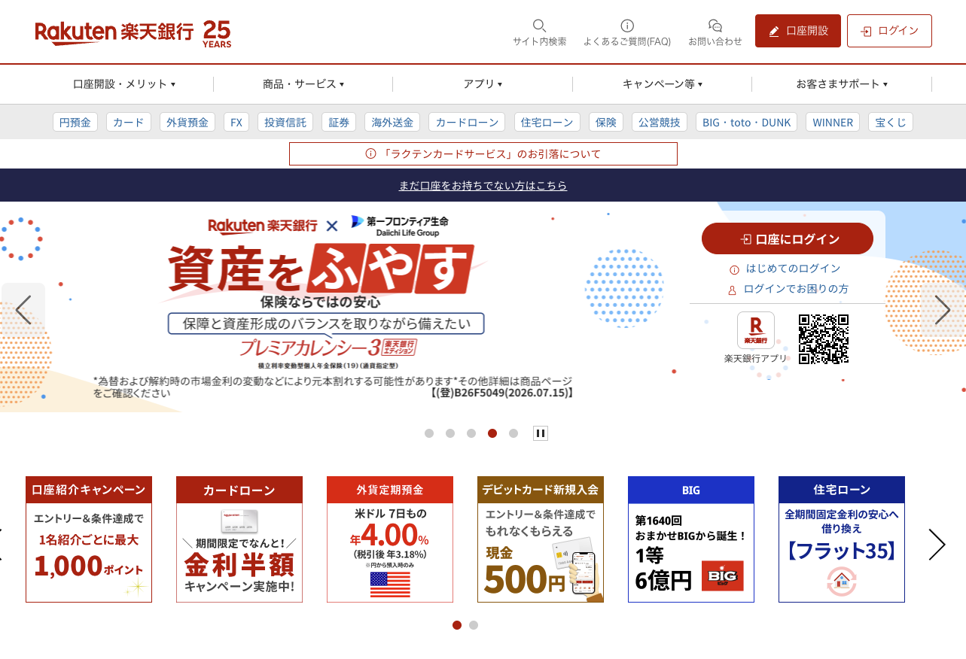Screen dimensions: 966x659
Task: Select second campaign cards page dot
Action: pos(474,625)
